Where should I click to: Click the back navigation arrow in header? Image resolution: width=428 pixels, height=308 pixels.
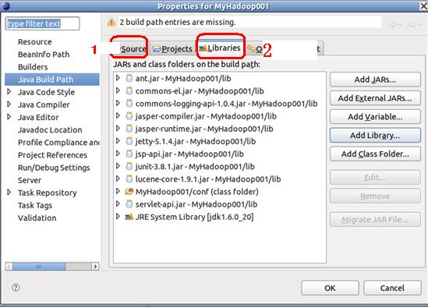click(394, 25)
